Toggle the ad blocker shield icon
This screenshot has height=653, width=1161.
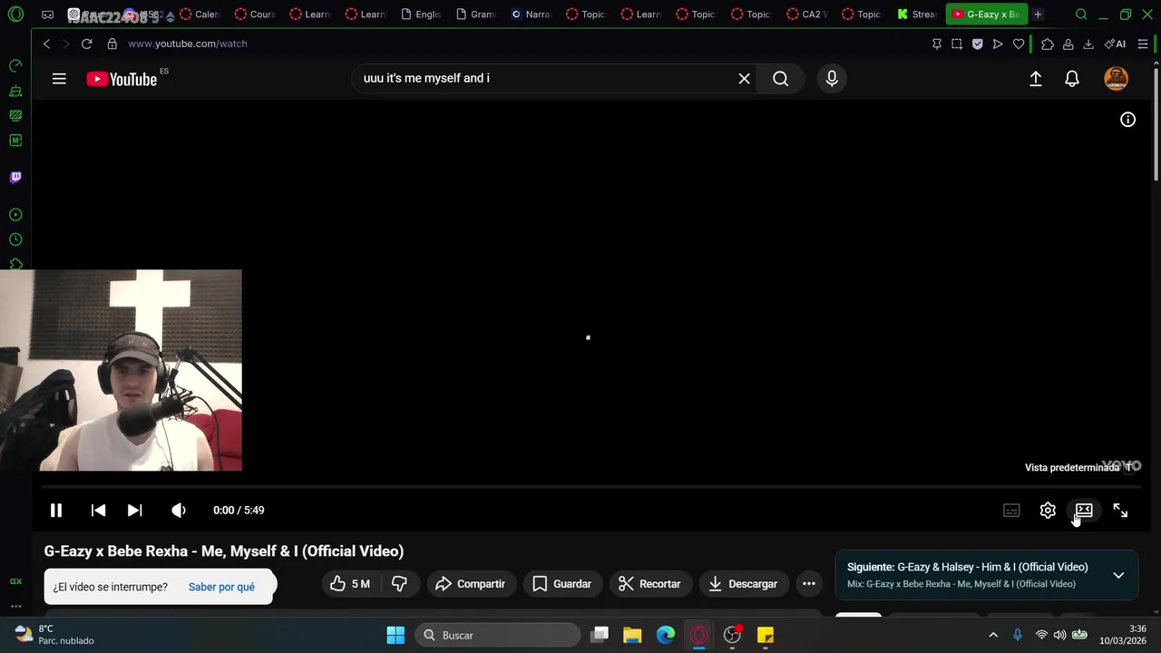[x=977, y=44]
